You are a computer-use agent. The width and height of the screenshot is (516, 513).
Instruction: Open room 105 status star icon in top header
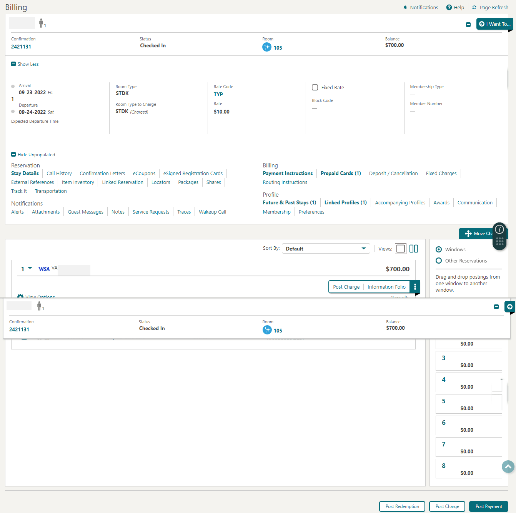point(267,47)
